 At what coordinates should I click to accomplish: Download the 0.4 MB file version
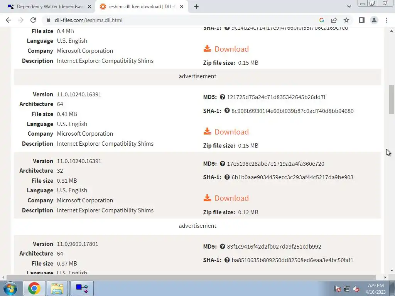[x=226, y=49]
